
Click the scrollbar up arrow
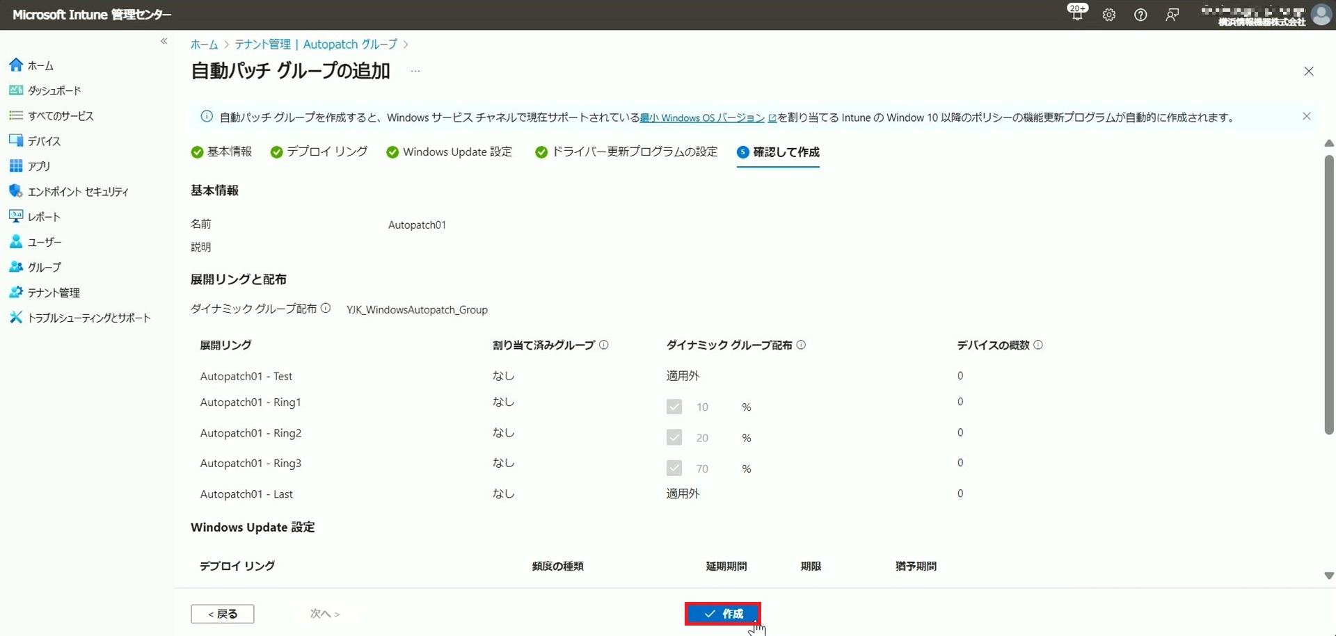tap(1328, 143)
